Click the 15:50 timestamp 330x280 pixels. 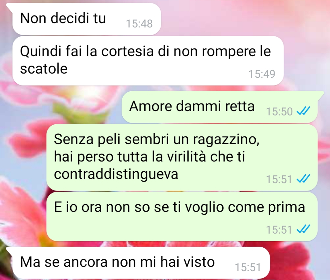pyautogui.click(x=279, y=111)
